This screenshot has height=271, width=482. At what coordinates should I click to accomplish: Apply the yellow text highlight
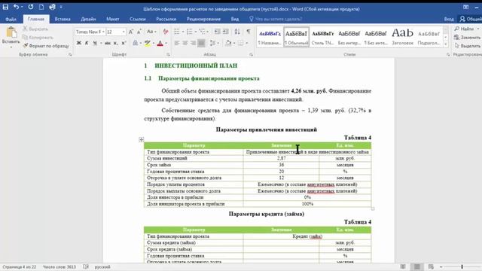coord(148,43)
